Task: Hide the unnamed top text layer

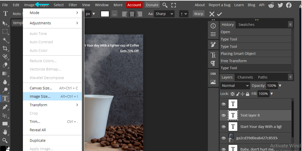Action: pyautogui.click(x=223, y=104)
